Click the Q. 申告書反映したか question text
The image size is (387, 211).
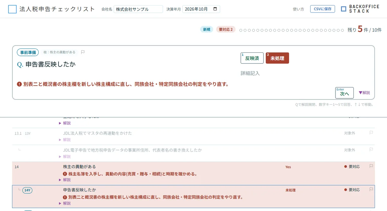coord(46,64)
